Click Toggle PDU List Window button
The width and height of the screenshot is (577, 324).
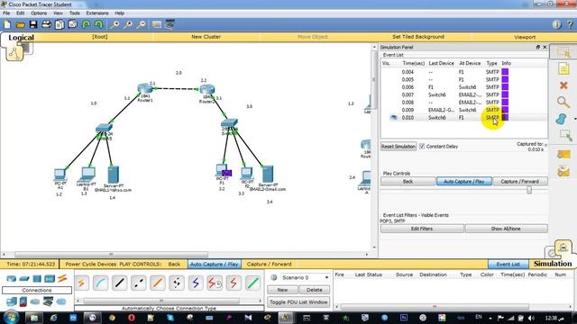tap(298, 302)
